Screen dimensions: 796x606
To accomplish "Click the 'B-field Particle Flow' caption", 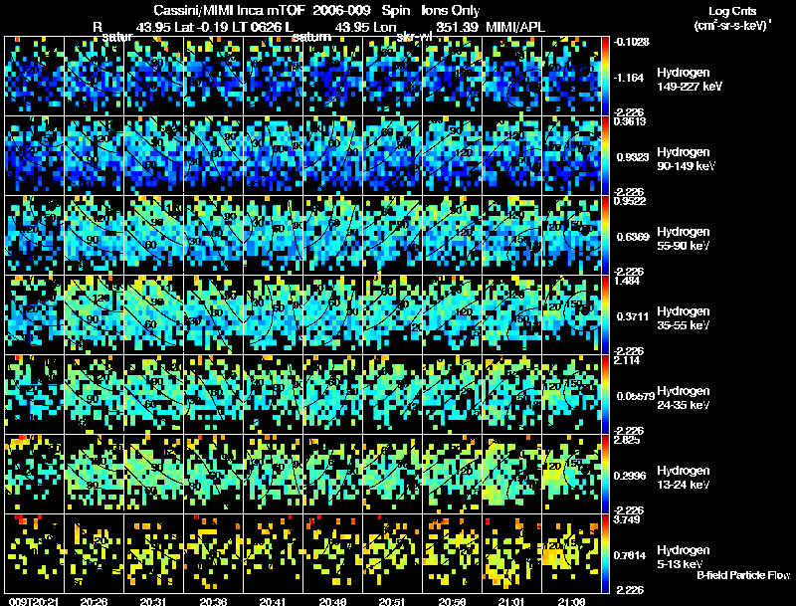I will (x=743, y=575).
